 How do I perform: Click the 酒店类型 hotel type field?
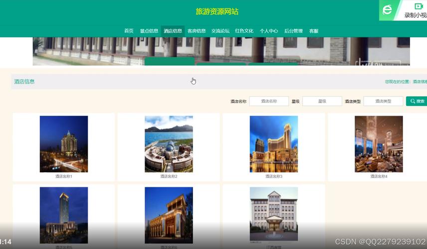click(383, 101)
